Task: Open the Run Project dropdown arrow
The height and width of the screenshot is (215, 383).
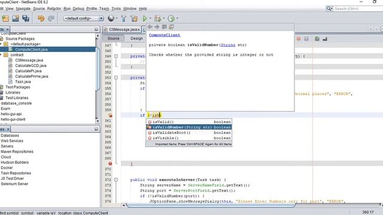Action: coord(150,19)
